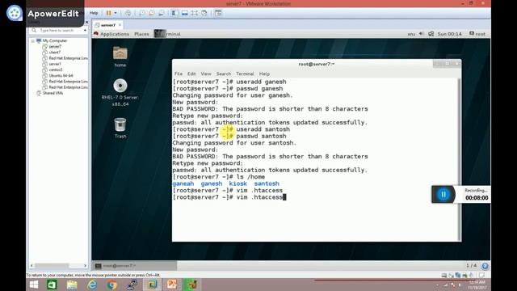Click the 'kiosk' directory name in terminal
This screenshot has width=517, height=291.
coord(237,183)
